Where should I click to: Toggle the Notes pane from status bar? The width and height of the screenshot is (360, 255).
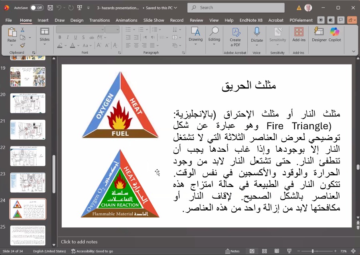(x=232, y=251)
